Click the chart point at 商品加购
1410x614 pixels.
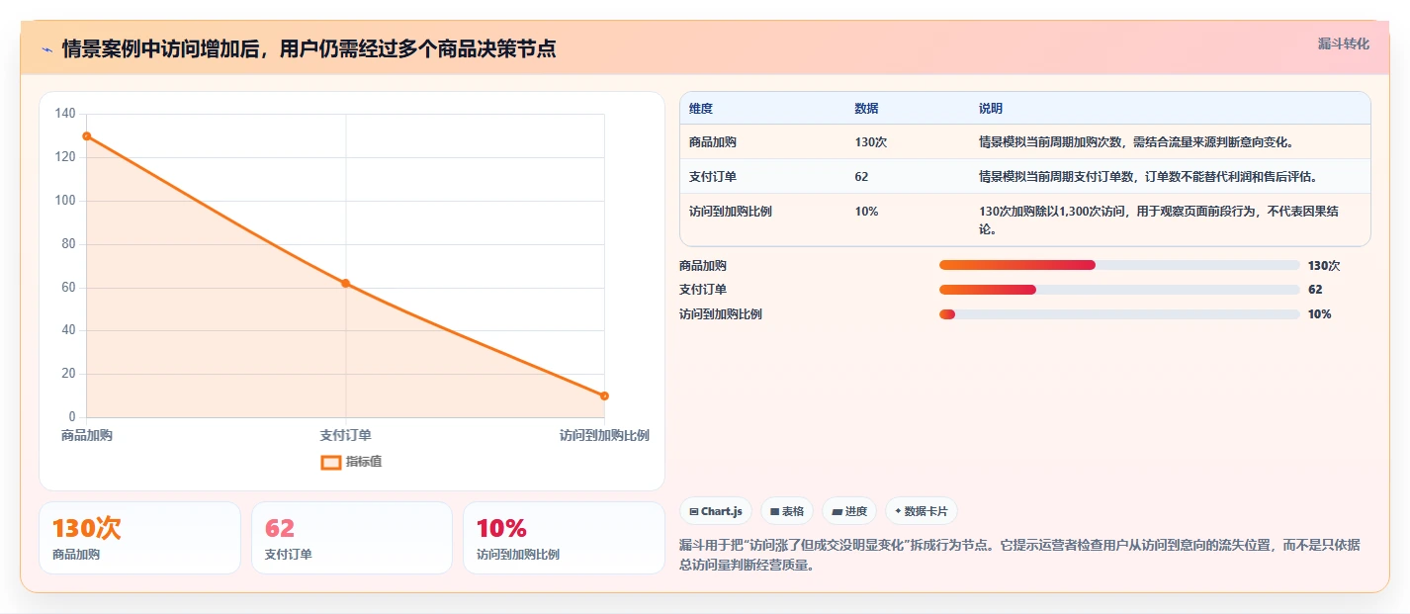tap(87, 136)
